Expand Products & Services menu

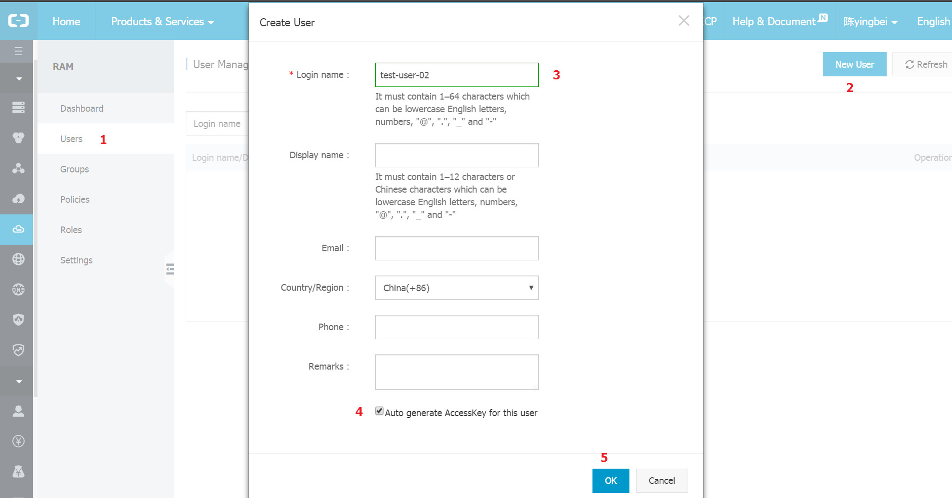[x=163, y=21]
